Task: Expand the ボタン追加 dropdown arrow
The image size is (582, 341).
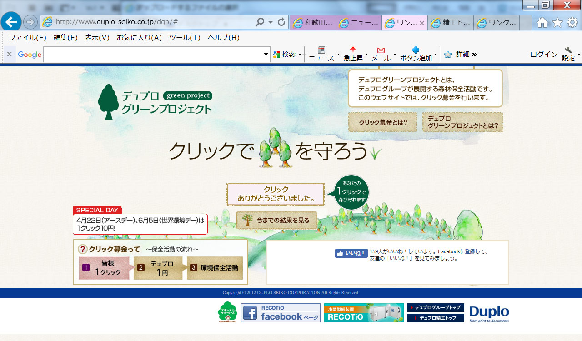Action: (435, 55)
